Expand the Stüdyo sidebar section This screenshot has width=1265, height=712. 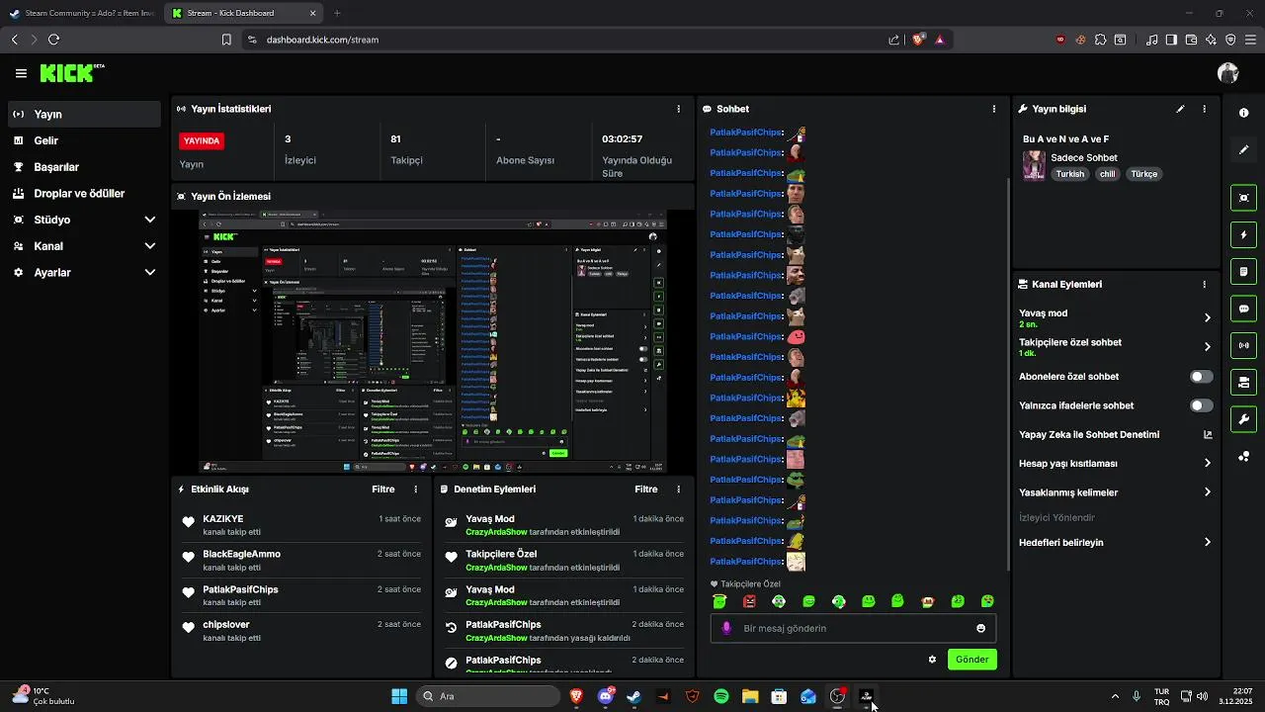pos(149,220)
